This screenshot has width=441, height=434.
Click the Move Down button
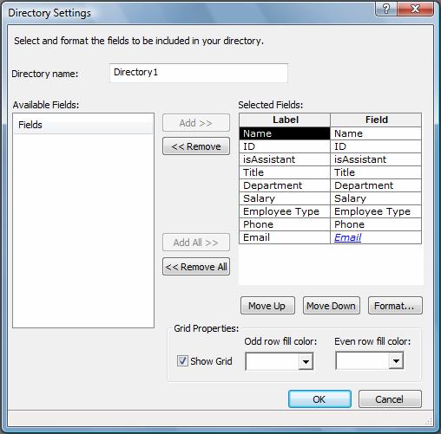(332, 306)
